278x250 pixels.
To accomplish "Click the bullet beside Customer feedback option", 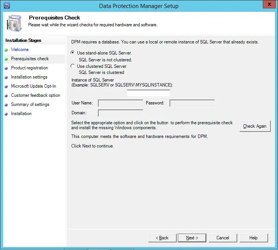I will pos(6,96).
